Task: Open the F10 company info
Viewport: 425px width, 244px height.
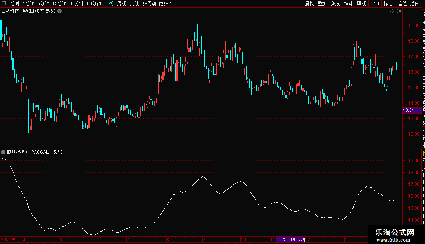Action: point(375,3)
